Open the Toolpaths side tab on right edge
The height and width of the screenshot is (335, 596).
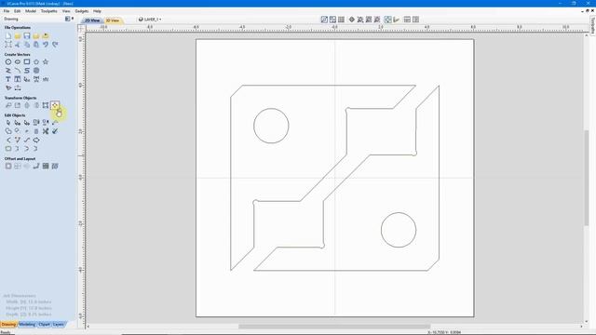coord(592,25)
